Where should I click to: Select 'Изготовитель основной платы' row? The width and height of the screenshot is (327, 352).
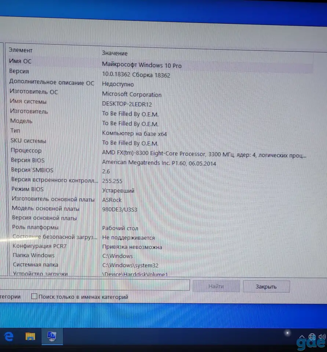[53, 199]
